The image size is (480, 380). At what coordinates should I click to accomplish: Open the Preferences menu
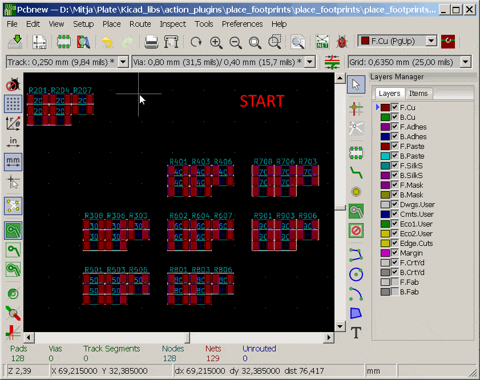[x=243, y=24]
